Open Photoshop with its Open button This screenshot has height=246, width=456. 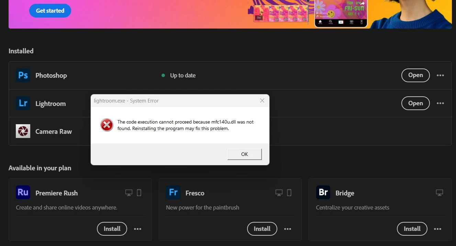pos(415,75)
